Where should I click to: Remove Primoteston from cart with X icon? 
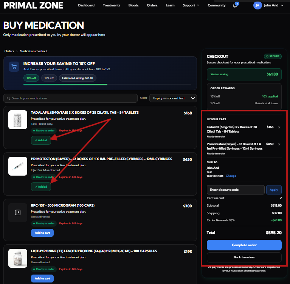tap(279, 144)
